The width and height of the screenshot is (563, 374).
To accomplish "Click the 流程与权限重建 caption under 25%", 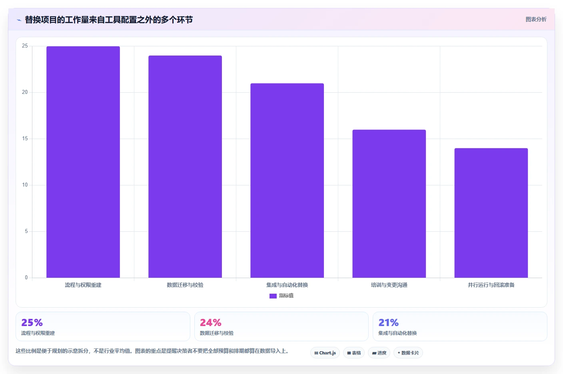I will 38,333.
